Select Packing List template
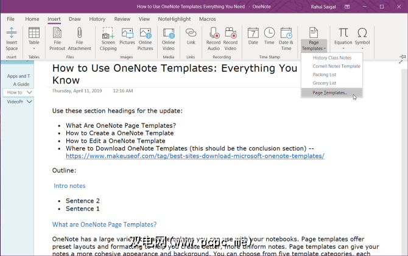This screenshot has height=256, width=408. pyautogui.click(x=332, y=75)
